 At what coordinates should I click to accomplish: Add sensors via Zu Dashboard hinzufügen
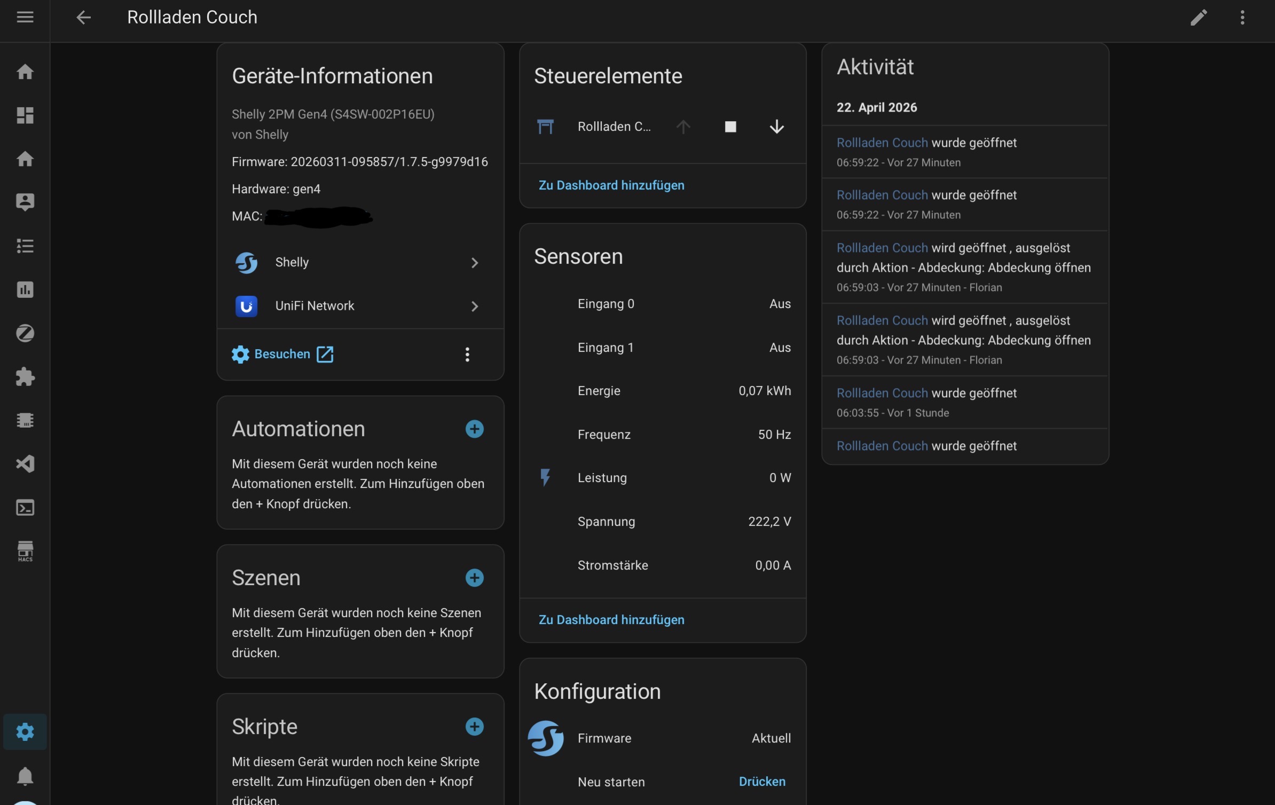(x=611, y=620)
